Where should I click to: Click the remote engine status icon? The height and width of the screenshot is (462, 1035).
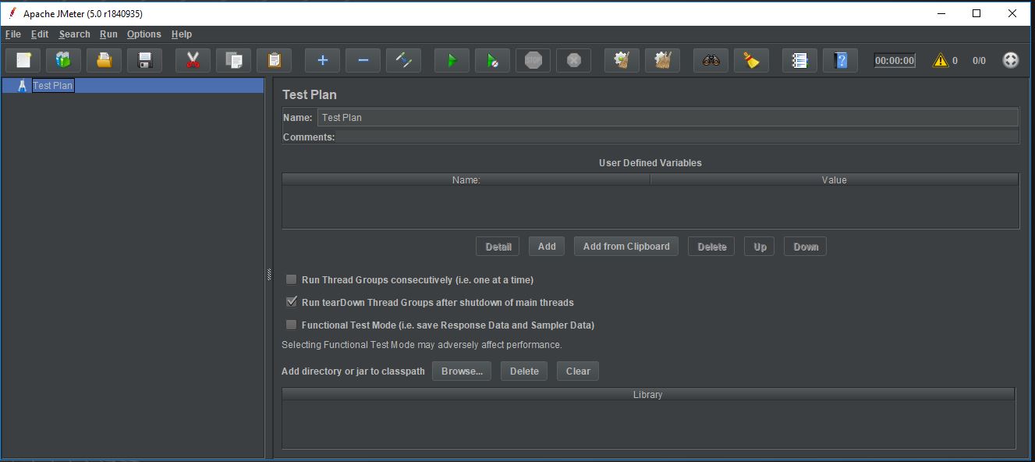click(x=1011, y=60)
